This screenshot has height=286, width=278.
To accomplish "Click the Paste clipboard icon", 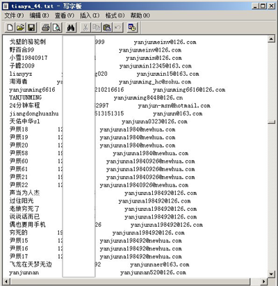I will click(107, 28).
